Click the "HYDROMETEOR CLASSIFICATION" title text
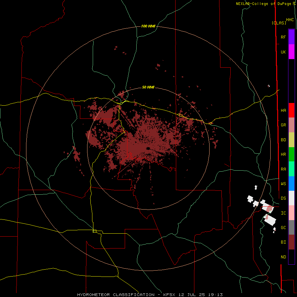297x297 pixels. 116,295
